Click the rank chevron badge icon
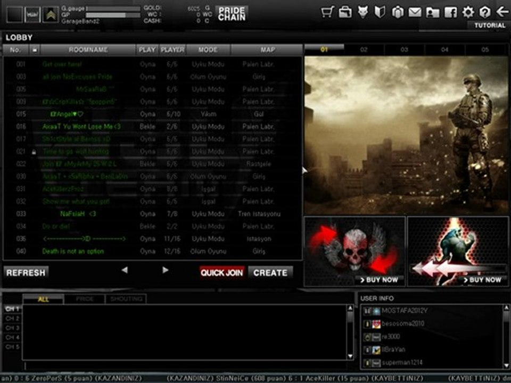This screenshot has width=511, height=383. [50, 14]
